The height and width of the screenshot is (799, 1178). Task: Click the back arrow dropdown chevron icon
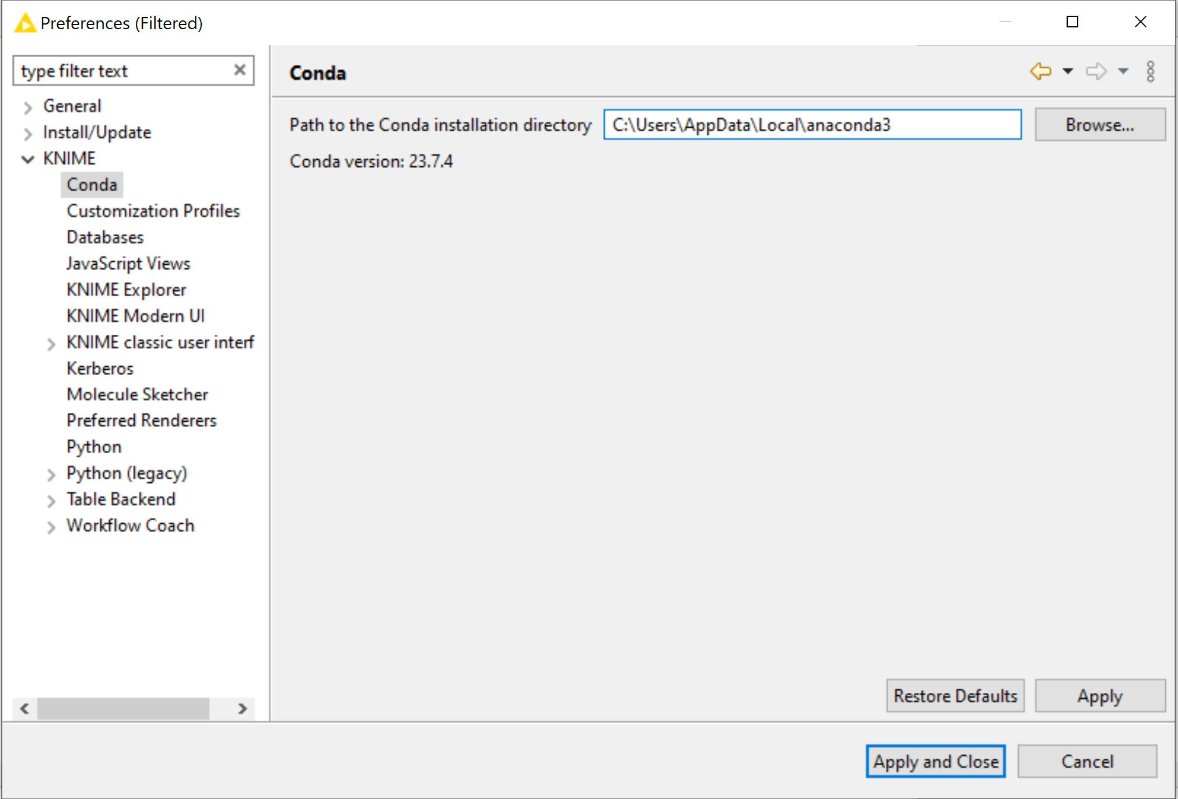click(1067, 74)
